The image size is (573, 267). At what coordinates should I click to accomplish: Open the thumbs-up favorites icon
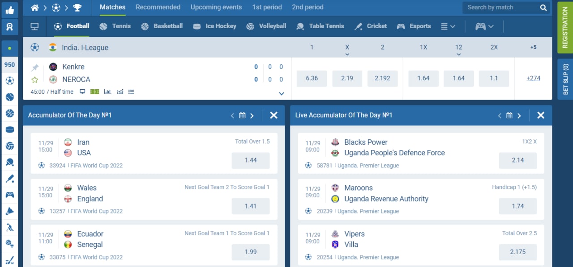pyautogui.click(x=9, y=9)
